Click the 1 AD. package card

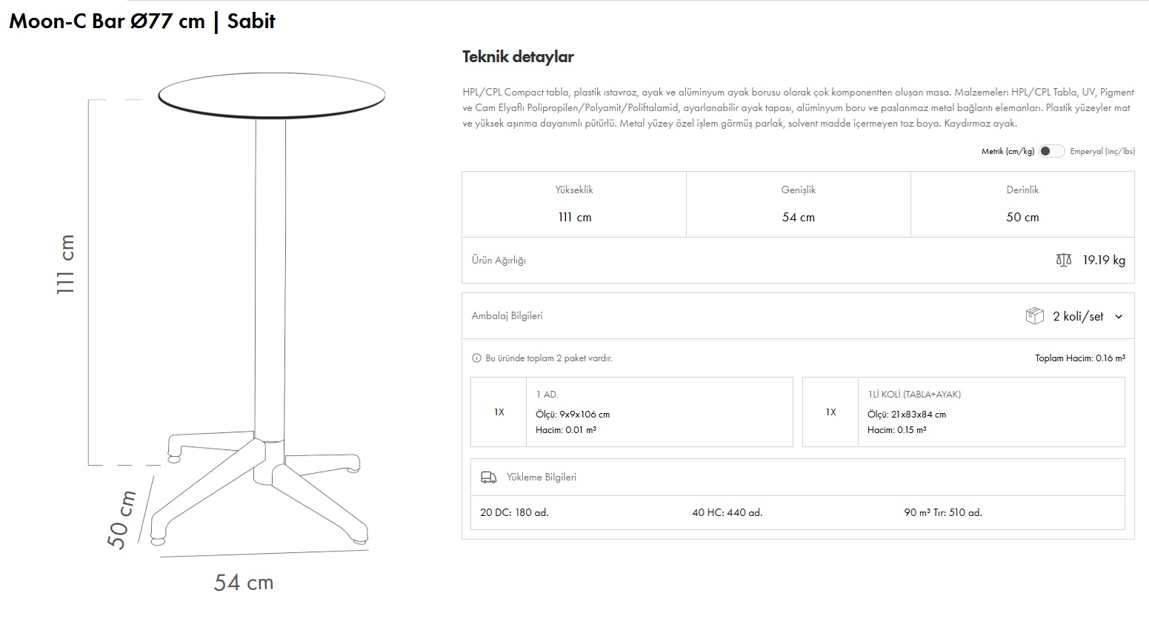631,412
